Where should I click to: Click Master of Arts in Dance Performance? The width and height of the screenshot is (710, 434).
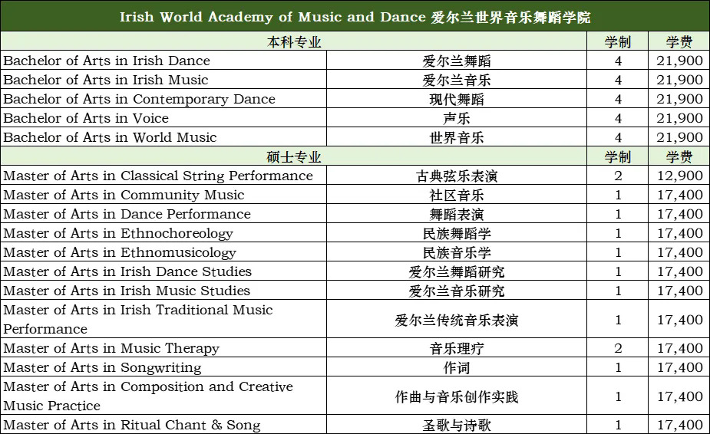(x=127, y=214)
